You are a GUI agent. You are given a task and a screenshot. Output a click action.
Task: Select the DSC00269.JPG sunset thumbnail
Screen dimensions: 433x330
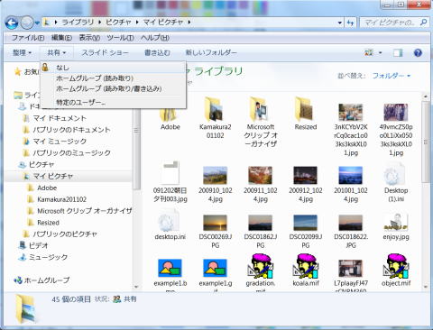[215, 223]
